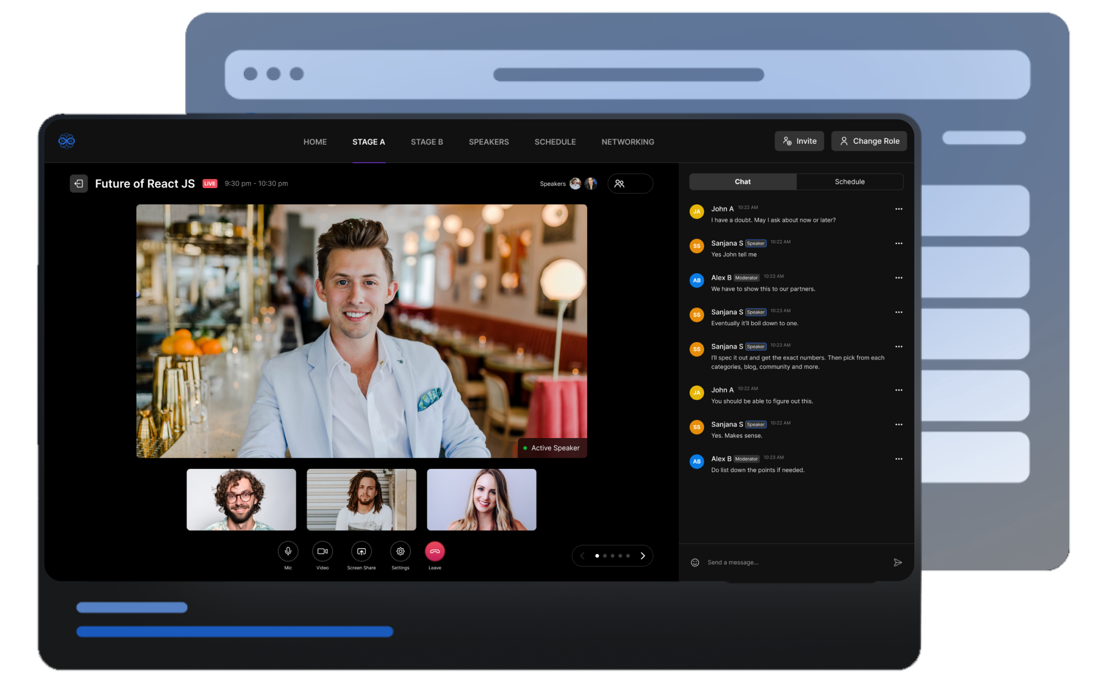Advance the video carousel with right arrow
This screenshot has width=1105, height=682.
click(x=643, y=556)
